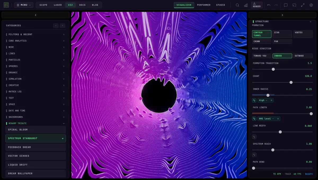
Task: Click the WebGPU status label
Action: (309, 174)
